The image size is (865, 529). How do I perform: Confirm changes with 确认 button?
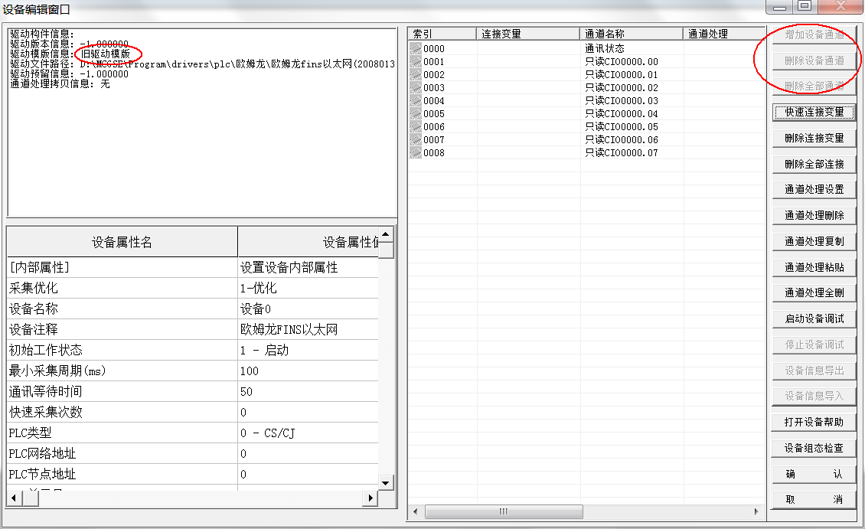coord(814,474)
